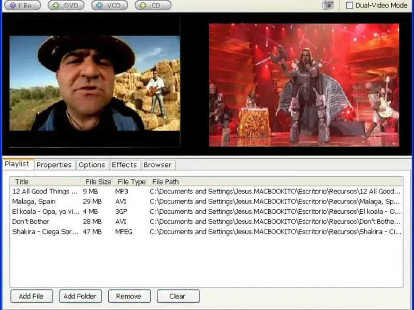
Task: Click file path ending in 'Don't Bothe...'
Action: pyautogui.click(x=275, y=222)
